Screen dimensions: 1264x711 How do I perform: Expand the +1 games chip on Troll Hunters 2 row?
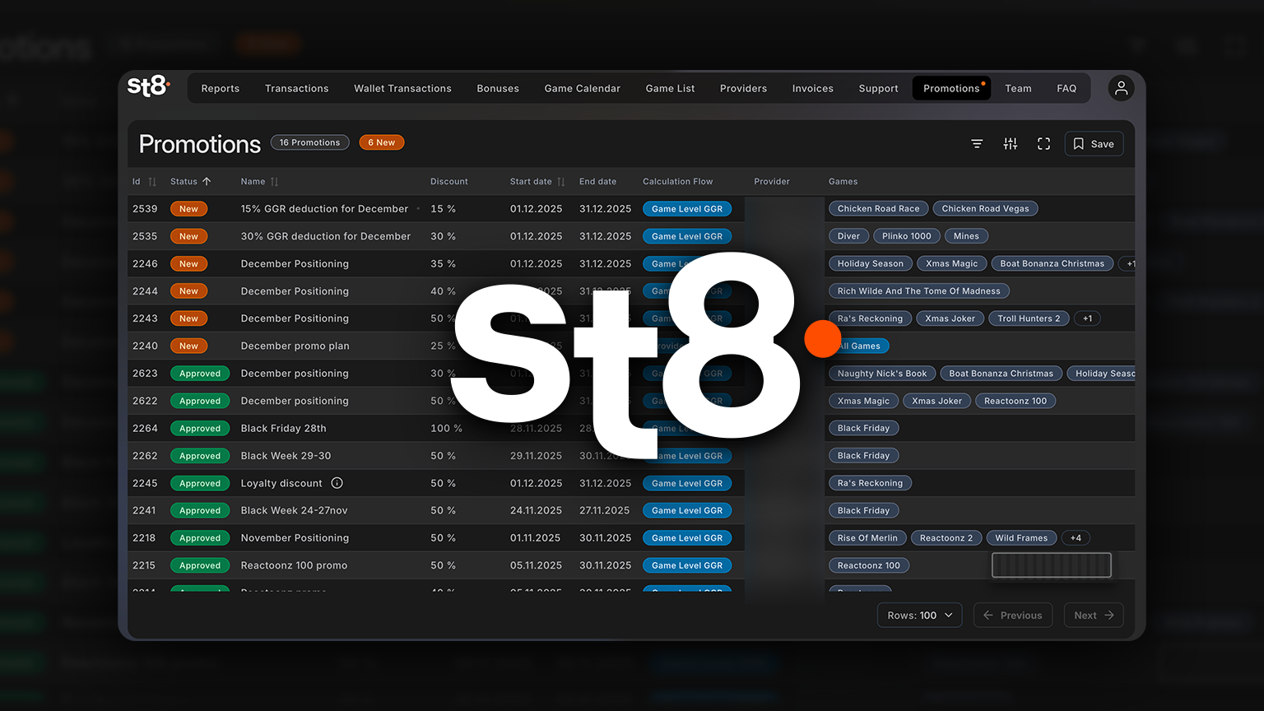click(1087, 318)
